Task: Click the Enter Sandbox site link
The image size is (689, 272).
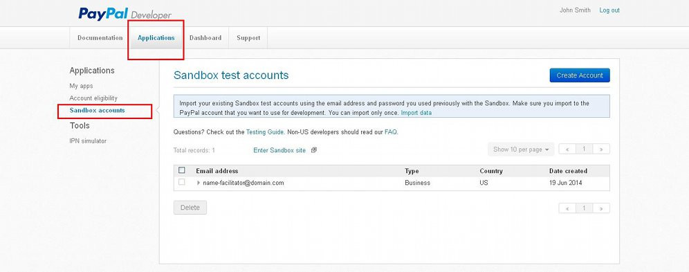Action: (x=279, y=150)
